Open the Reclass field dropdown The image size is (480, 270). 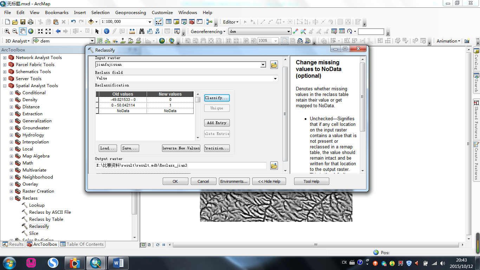point(275,78)
